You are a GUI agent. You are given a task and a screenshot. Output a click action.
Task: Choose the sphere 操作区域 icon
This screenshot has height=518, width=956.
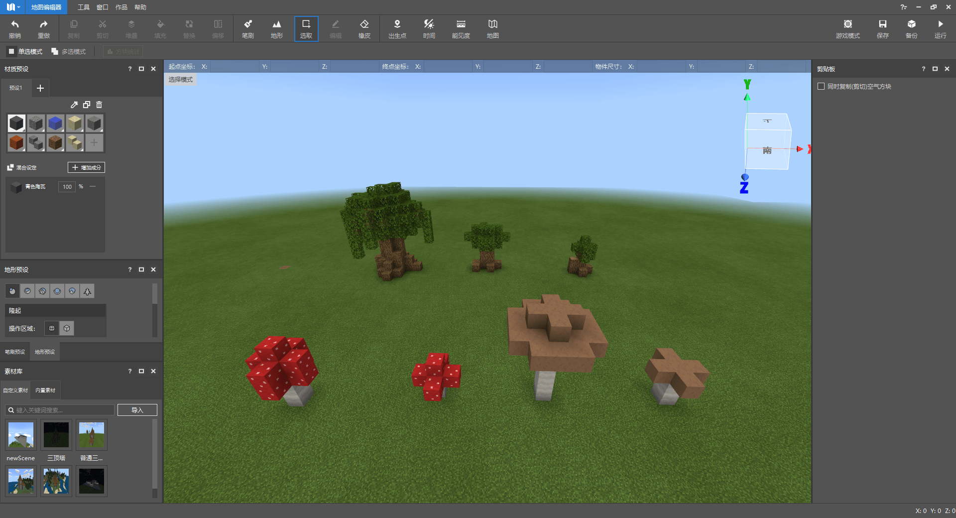tap(52, 328)
